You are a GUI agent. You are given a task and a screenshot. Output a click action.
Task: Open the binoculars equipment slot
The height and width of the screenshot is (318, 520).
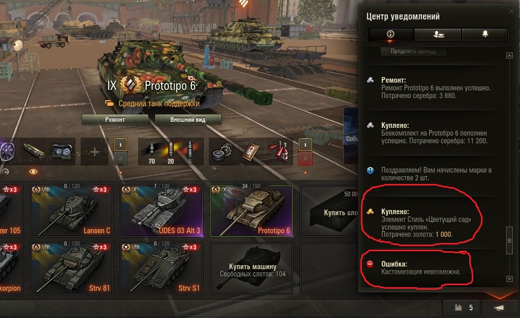point(62,152)
